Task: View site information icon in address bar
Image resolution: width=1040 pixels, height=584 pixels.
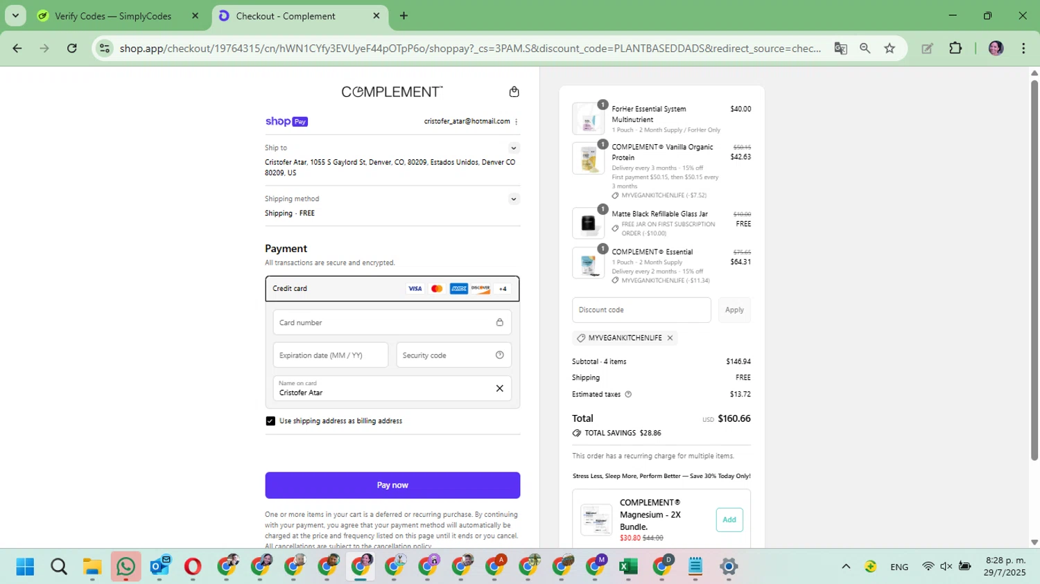Action: 105,48
